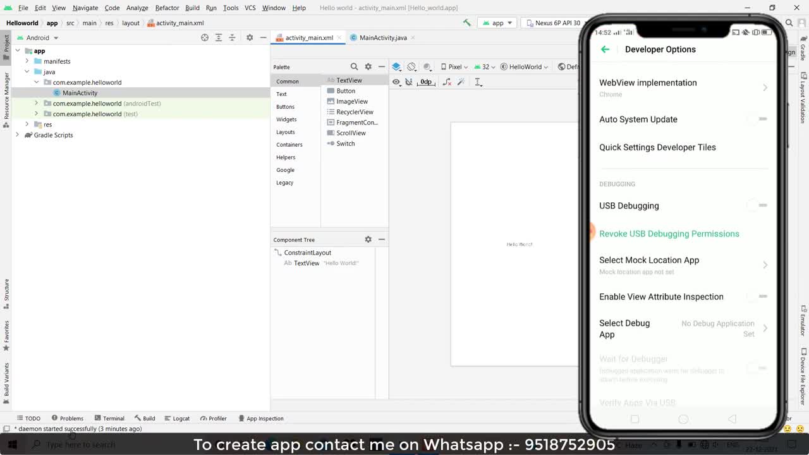
Task: Click the search icon in Palette panel
Action: (354, 66)
